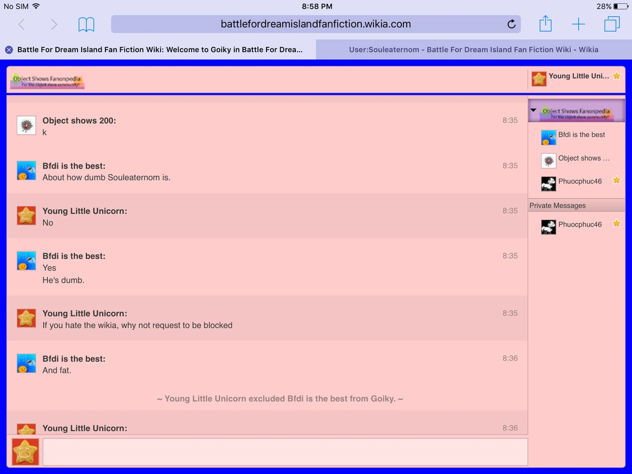Click the reload icon in the address bar
Image resolution: width=632 pixels, height=474 pixels.
tap(510, 24)
